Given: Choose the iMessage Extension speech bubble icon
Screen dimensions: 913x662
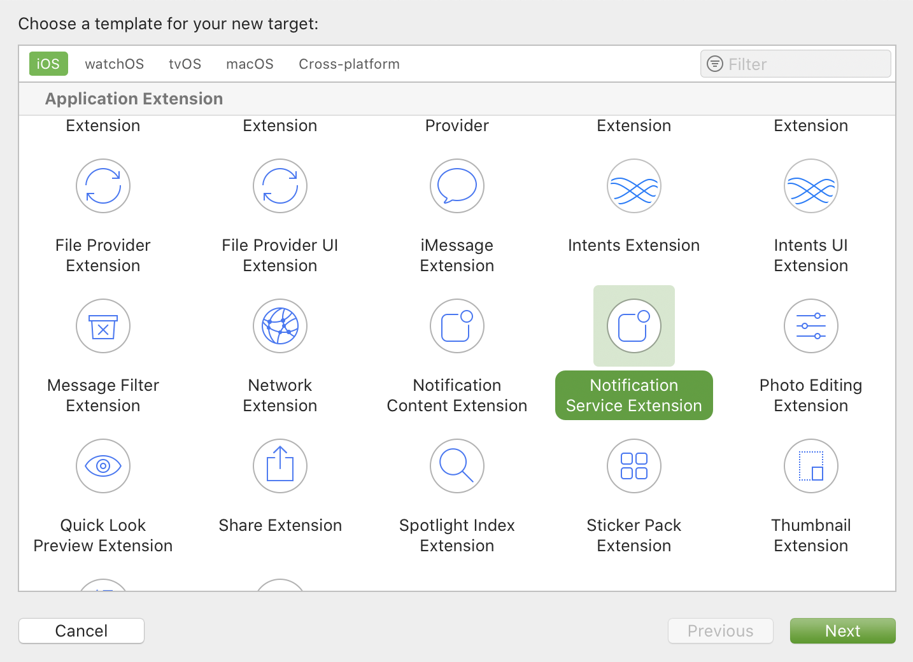Looking at the screenshot, I should (x=457, y=186).
